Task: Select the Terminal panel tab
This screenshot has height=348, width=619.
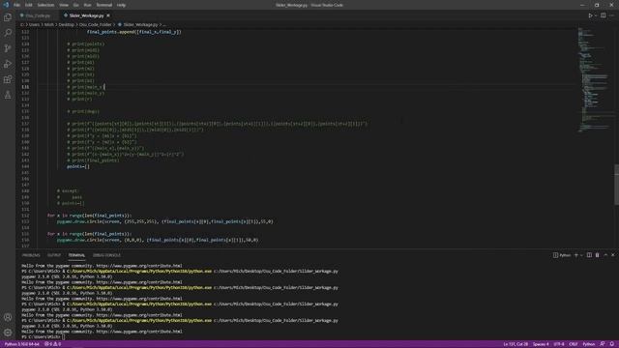Action: click(x=76, y=255)
